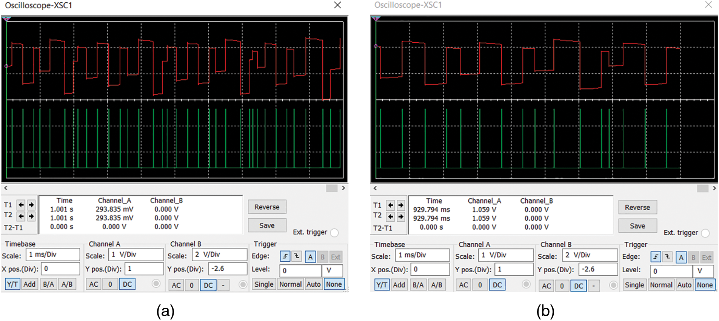Click horizontal scrollbar thumb in left oscilloscope
This screenshot has height=321, width=719.
(332, 188)
